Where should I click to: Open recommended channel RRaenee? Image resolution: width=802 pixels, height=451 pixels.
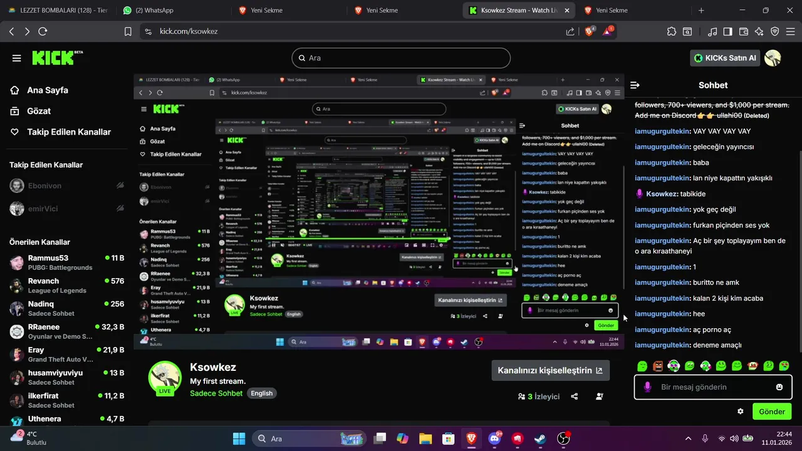(66, 331)
